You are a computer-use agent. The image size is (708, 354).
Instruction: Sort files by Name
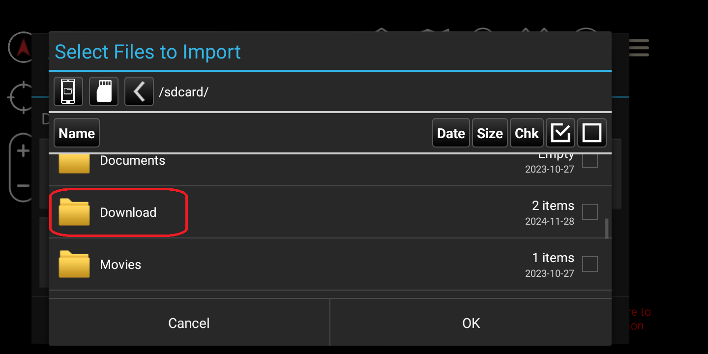pos(77,133)
